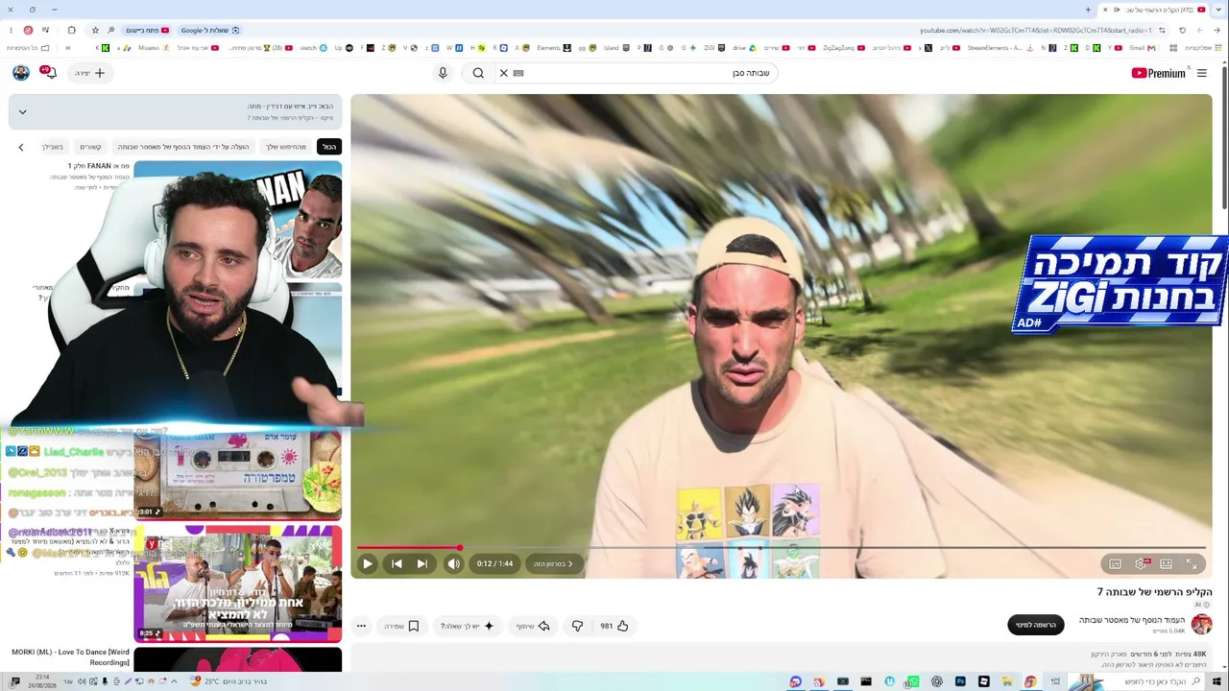Open the Gmail bookmark
This screenshot has height=691, width=1229.
(1141, 48)
